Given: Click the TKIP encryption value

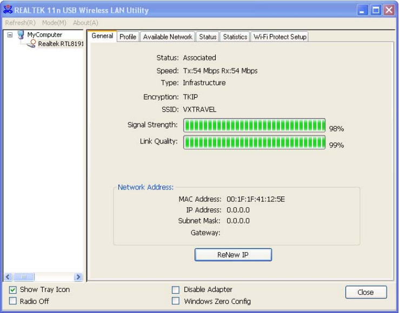Looking at the screenshot, I should pos(190,97).
